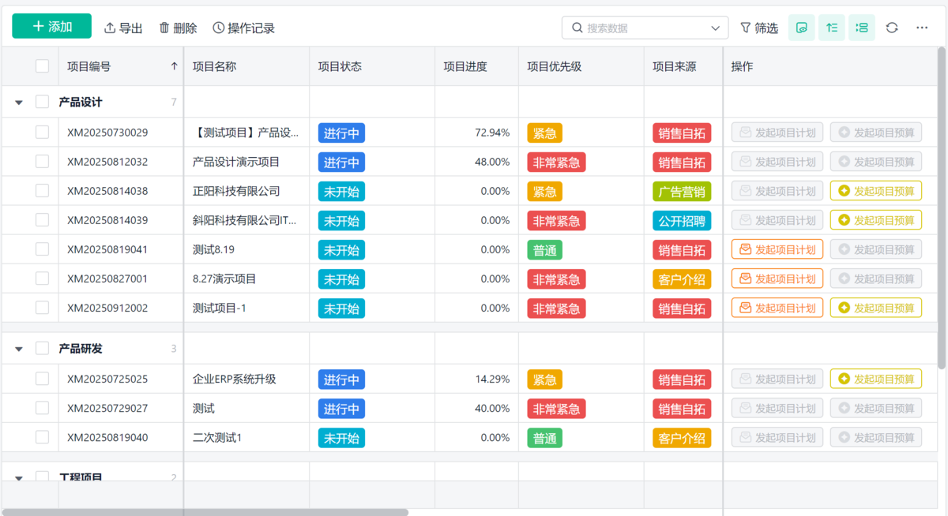This screenshot has width=948, height=516.
Task: Open the more options ellipsis menu
Action: (922, 28)
